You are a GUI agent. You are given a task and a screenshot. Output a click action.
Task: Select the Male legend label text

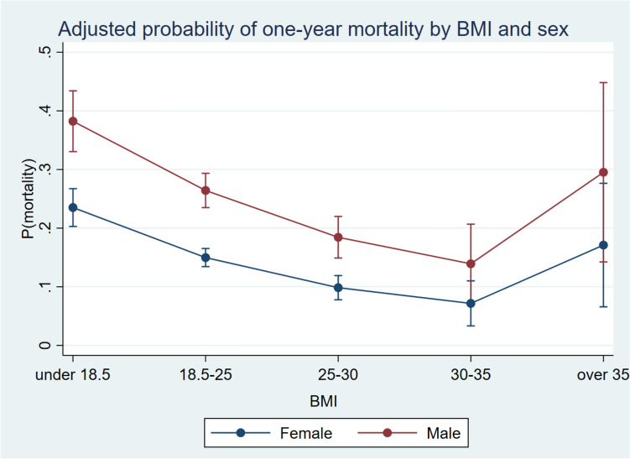click(442, 433)
